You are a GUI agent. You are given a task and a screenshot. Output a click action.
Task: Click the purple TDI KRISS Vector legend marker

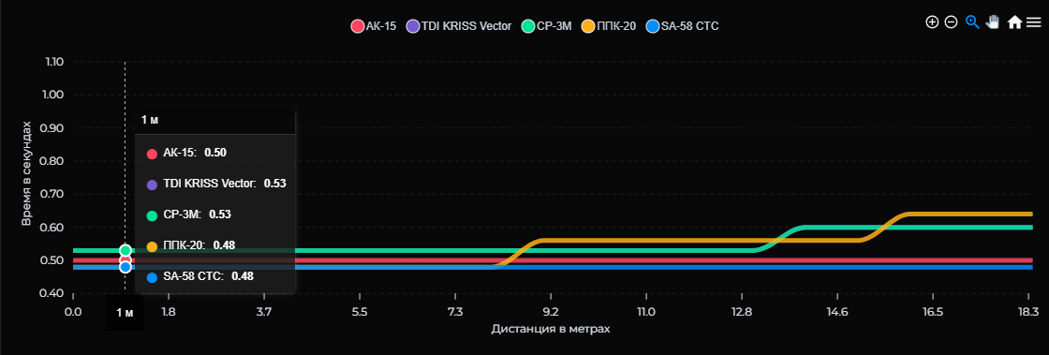(413, 27)
